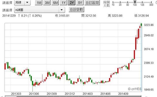Click the low price text 低 3126.94
The image size is (157, 97).
(x=142, y=16)
